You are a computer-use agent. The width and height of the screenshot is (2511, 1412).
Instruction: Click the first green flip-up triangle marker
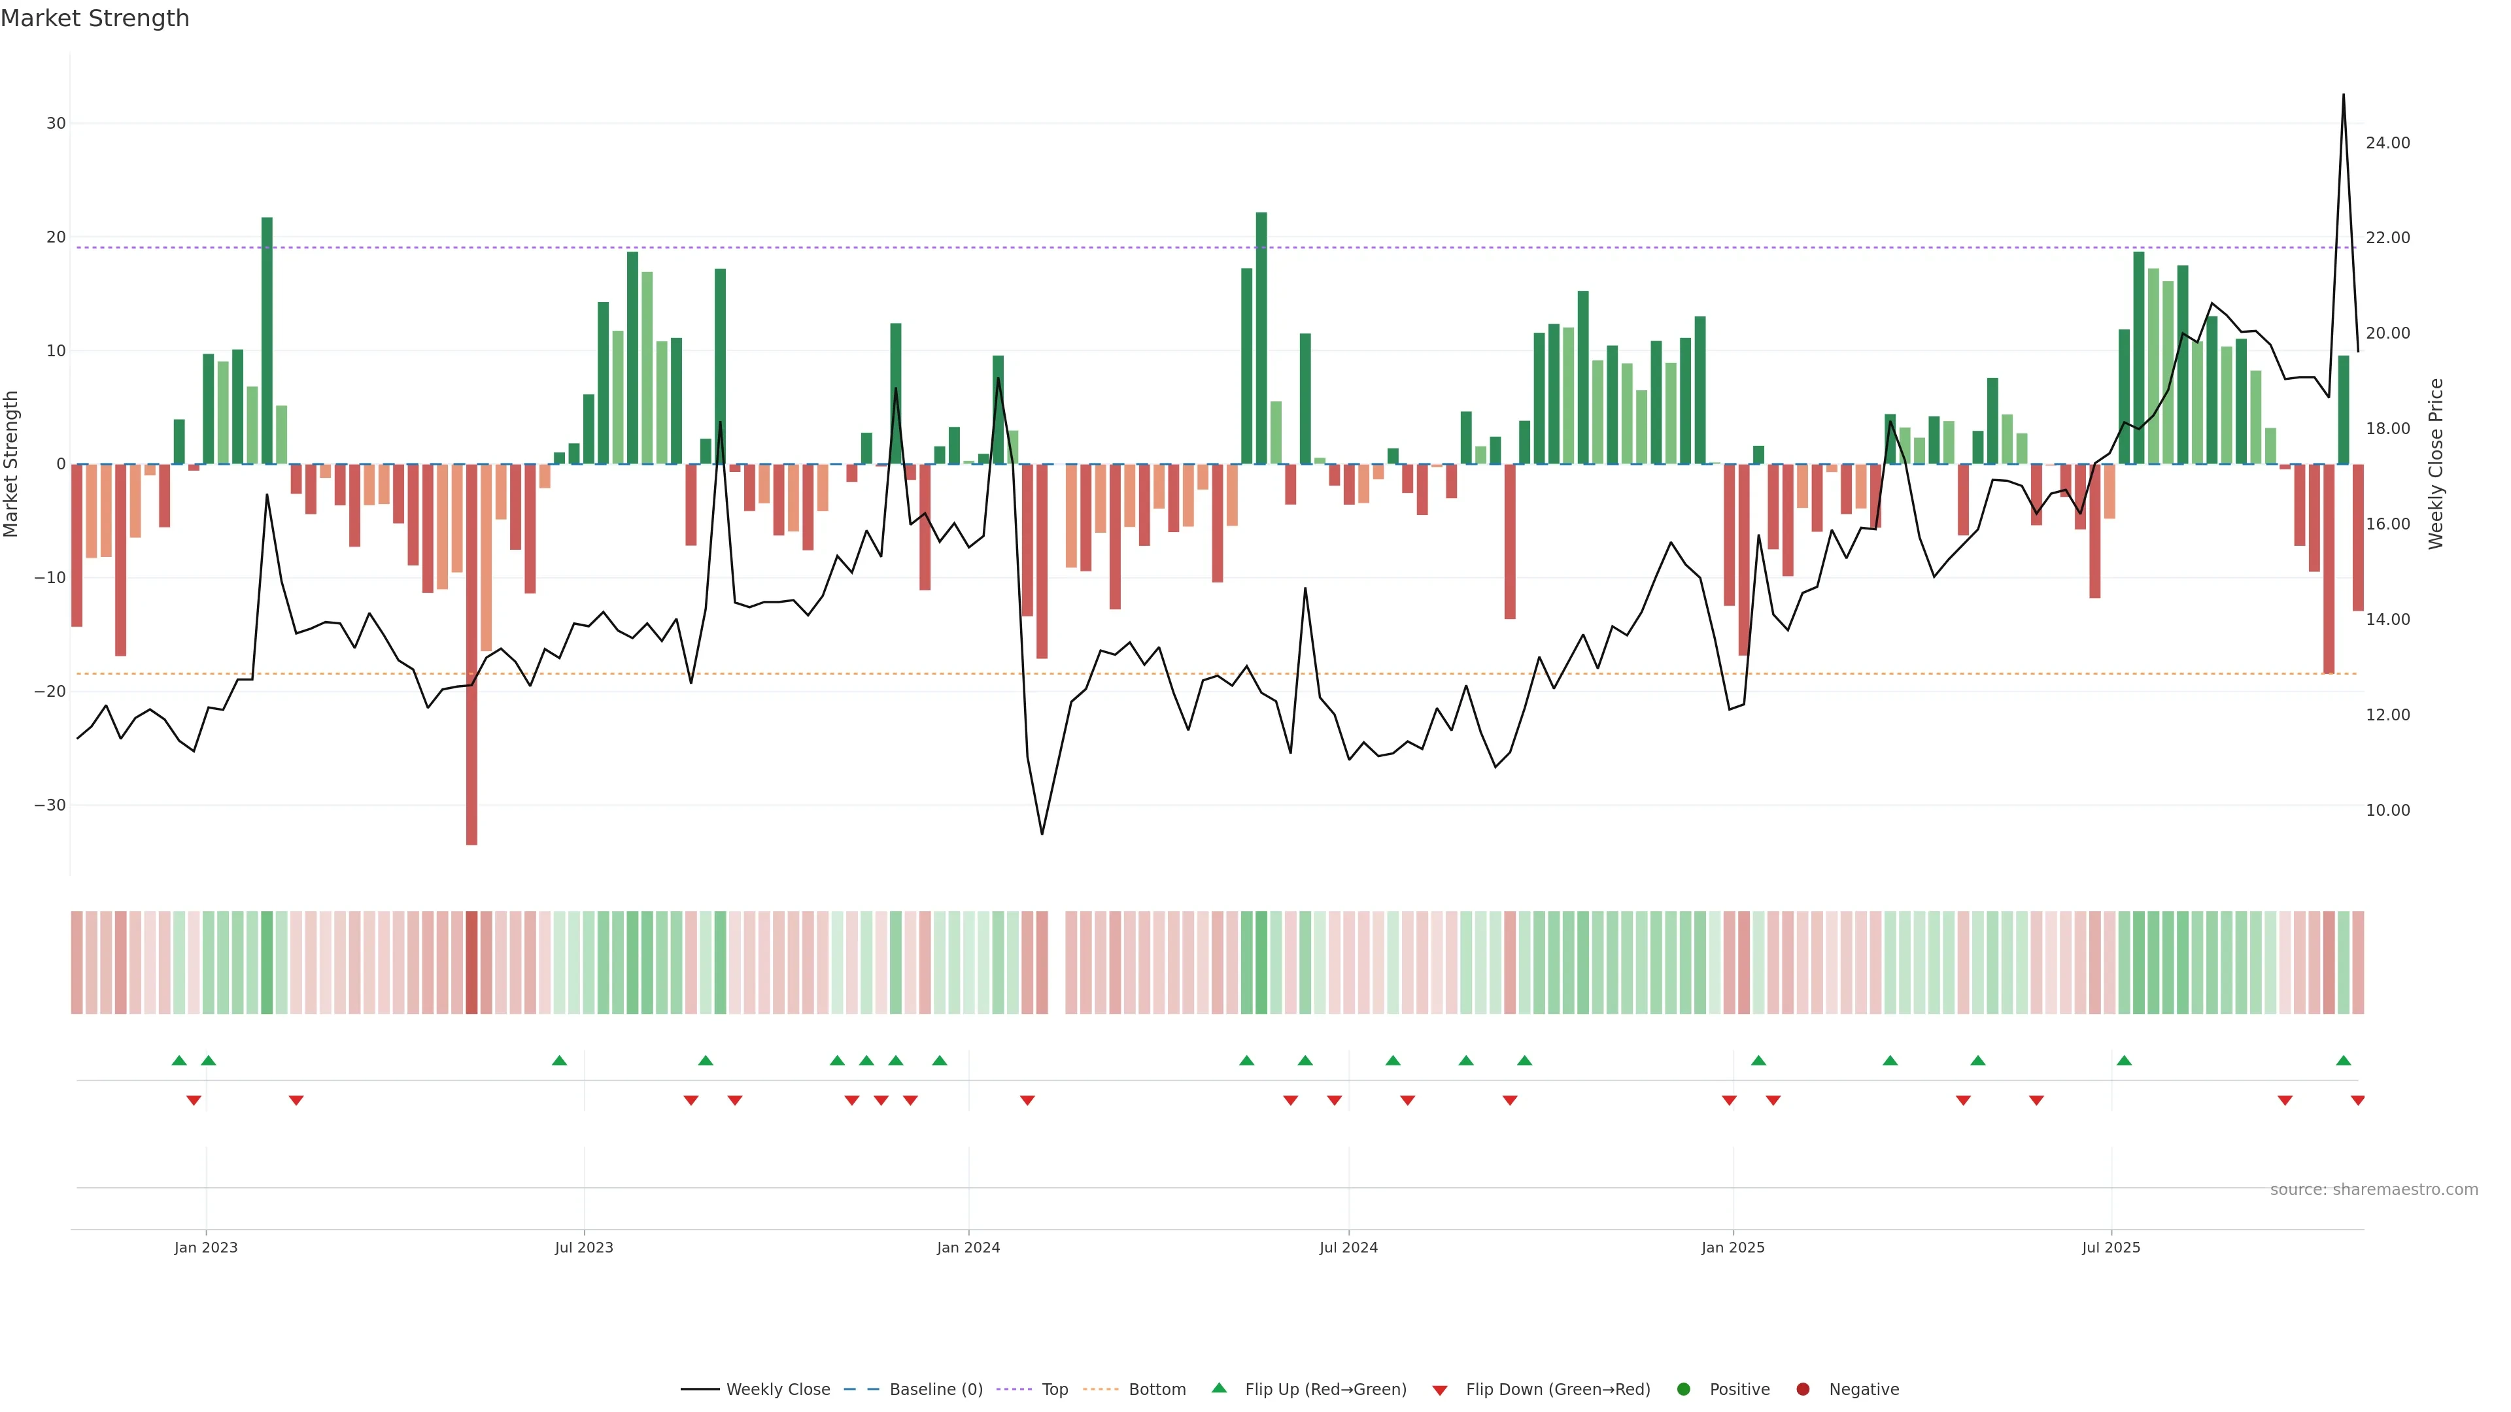(179, 1060)
